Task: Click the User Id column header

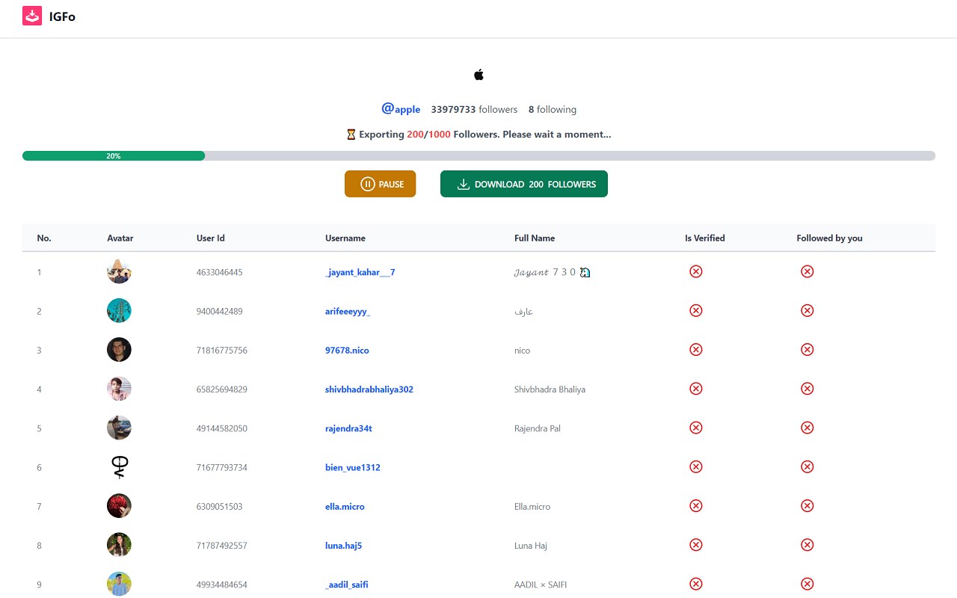Action: tap(211, 238)
